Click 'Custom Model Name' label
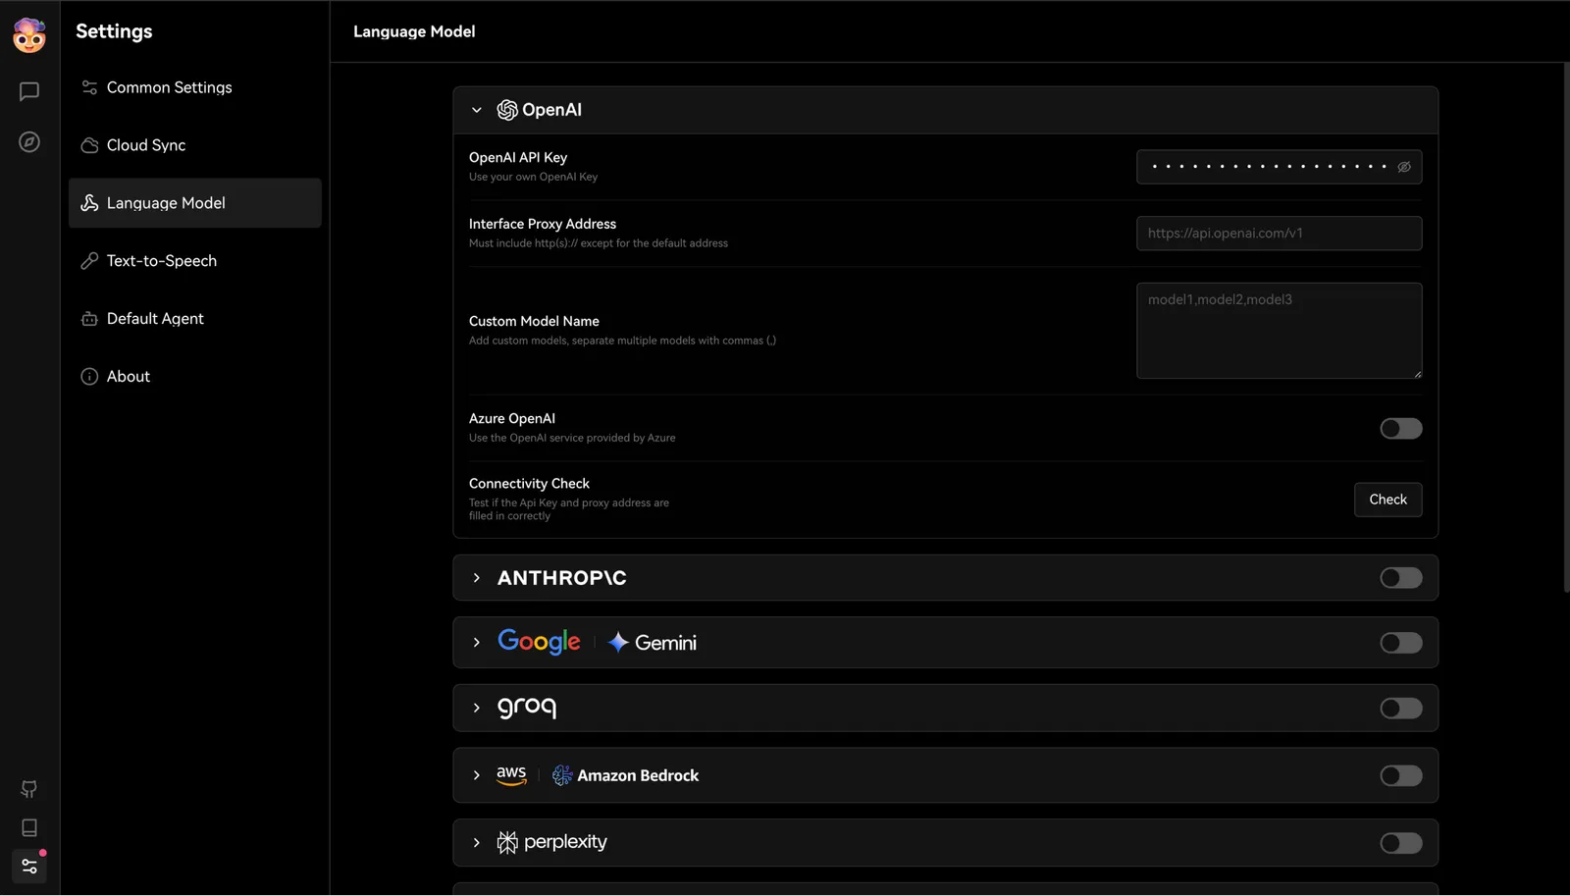The height and width of the screenshot is (896, 1570). (x=534, y=321)
